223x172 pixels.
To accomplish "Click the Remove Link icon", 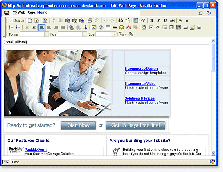I will tap(79, 27).
